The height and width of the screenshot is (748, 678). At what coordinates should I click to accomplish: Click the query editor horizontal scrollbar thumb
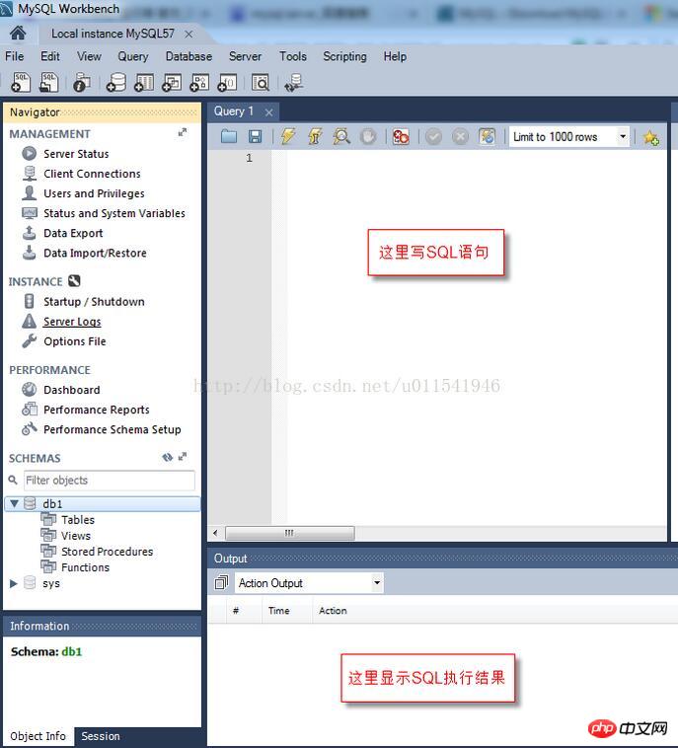tap(289, 533)
